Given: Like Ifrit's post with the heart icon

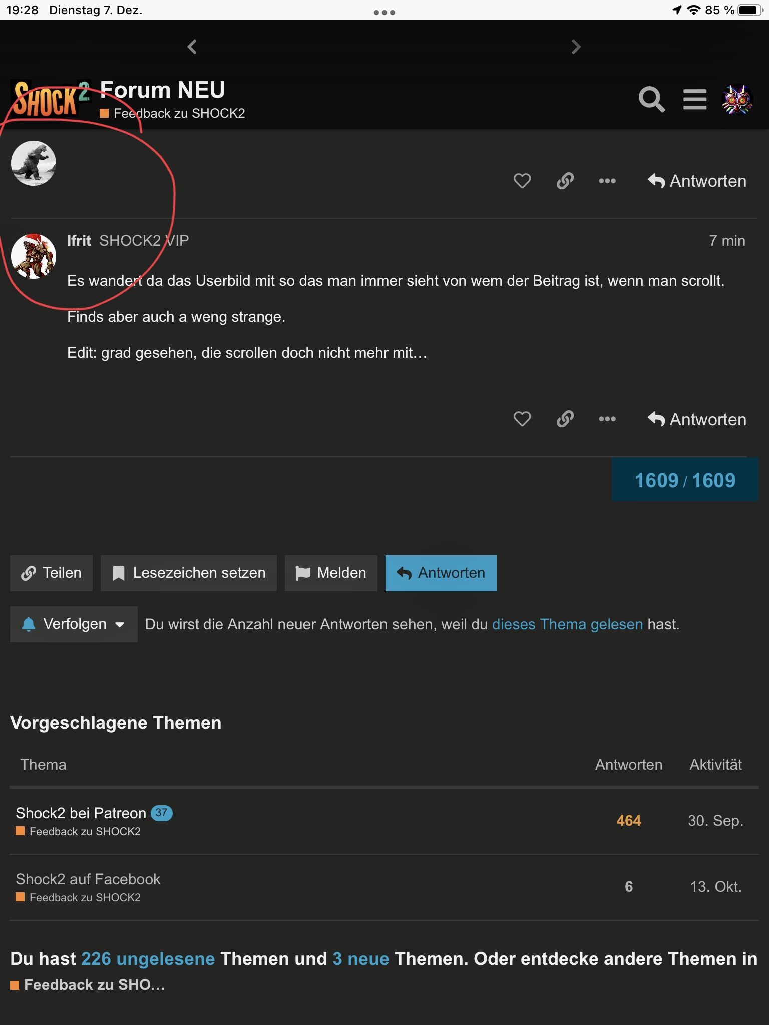Looking at the screenshot, I should coord(522,419).
